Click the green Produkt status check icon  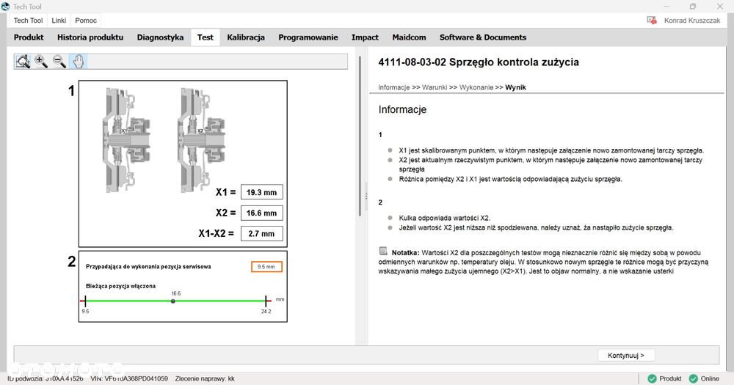(x=652, y=378)
